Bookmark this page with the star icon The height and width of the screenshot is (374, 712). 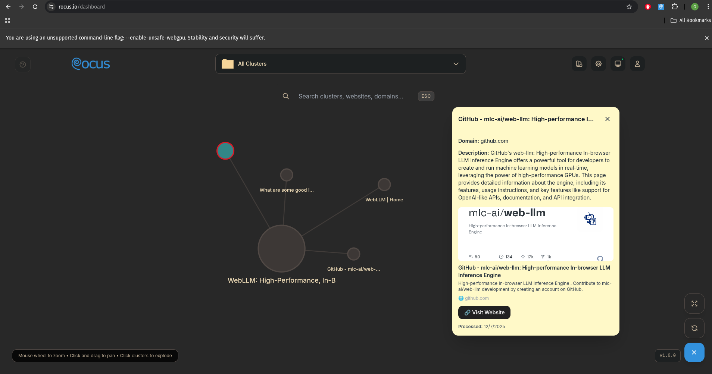(629, 7)
